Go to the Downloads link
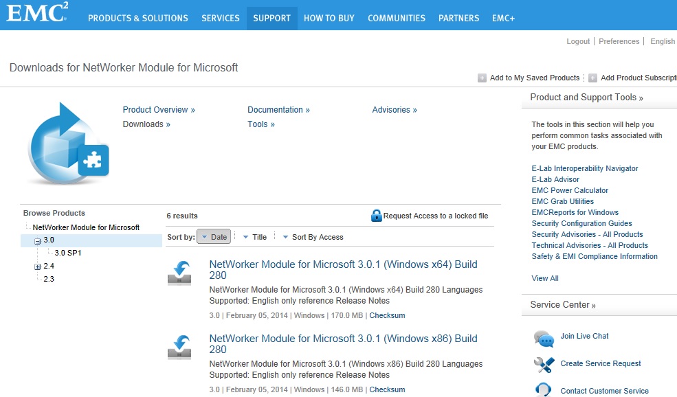677x397 pixels. [146, 124]
